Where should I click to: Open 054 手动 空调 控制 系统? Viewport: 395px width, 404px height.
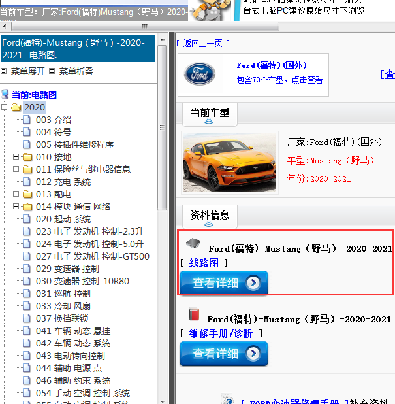83,393
